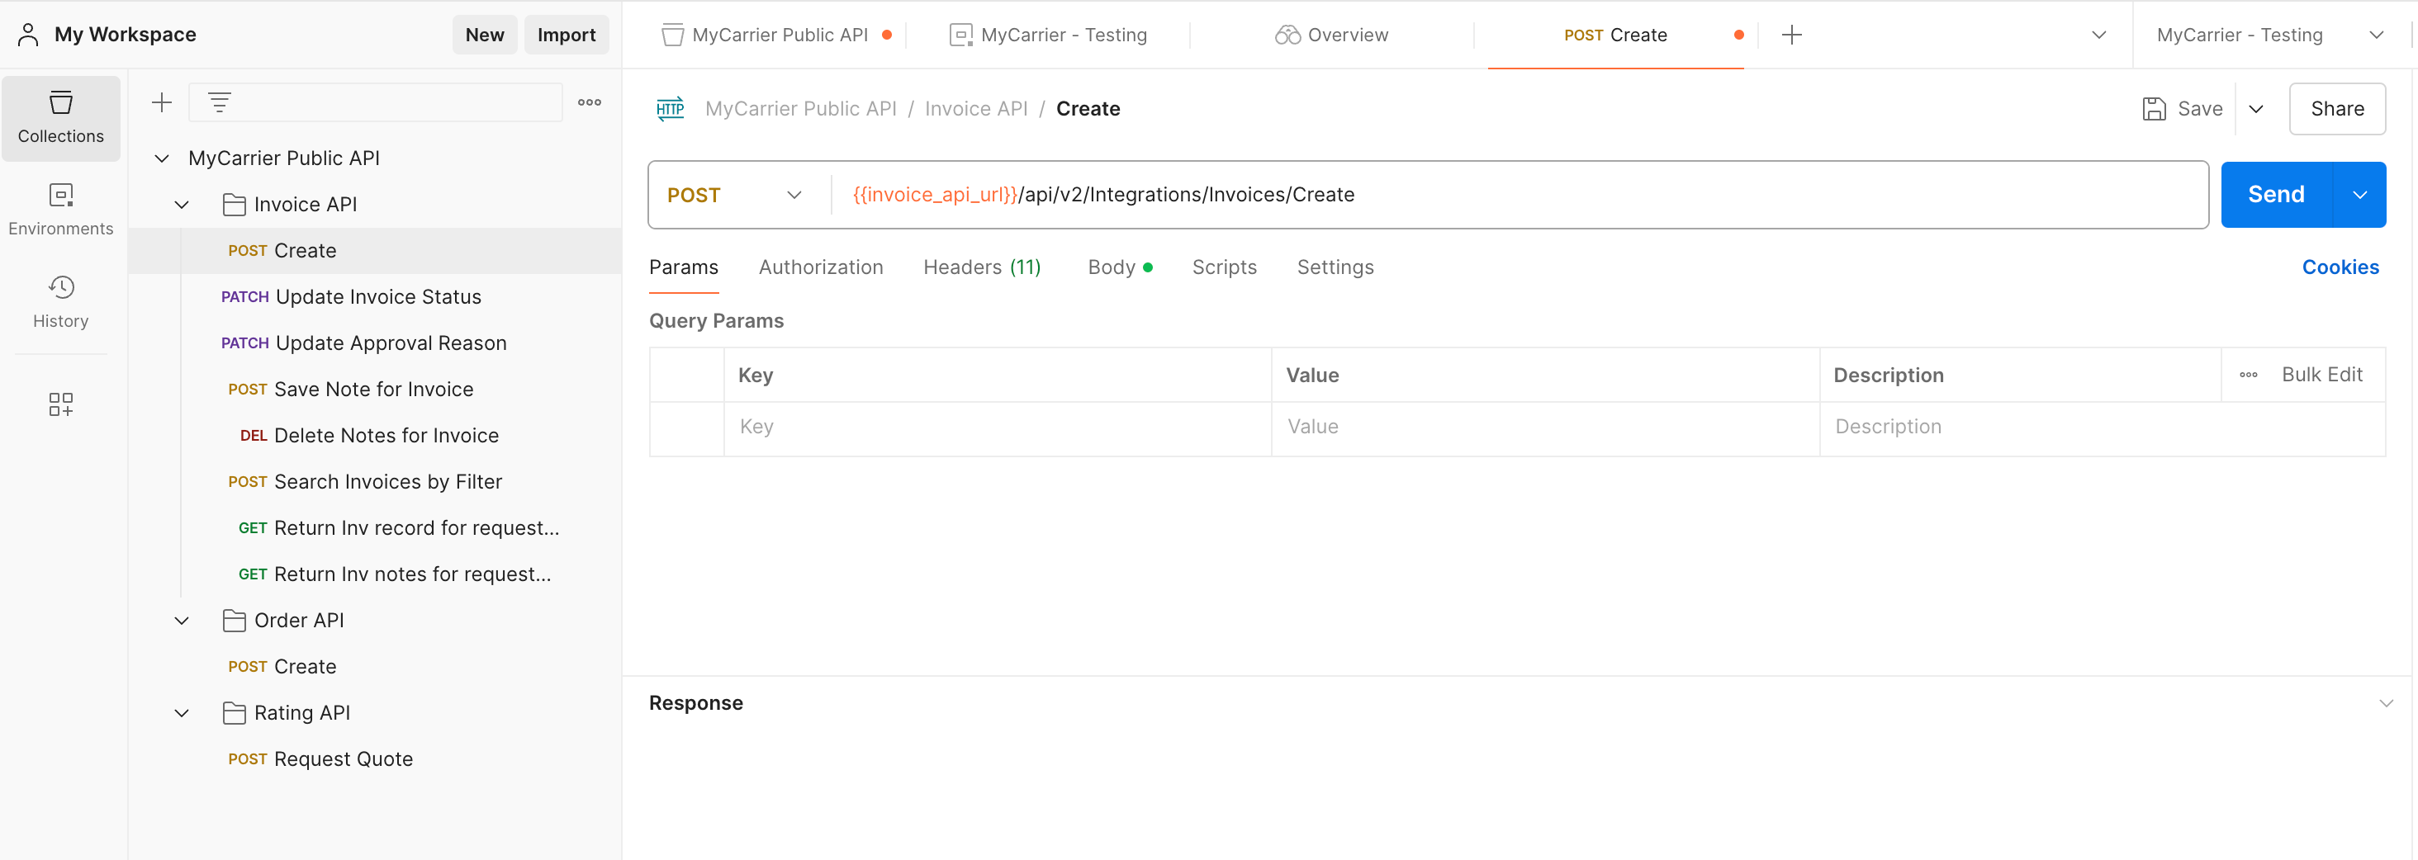Screen dimensions: 2418x860
Task: Click the Share button
Action: click(2336, 109)
